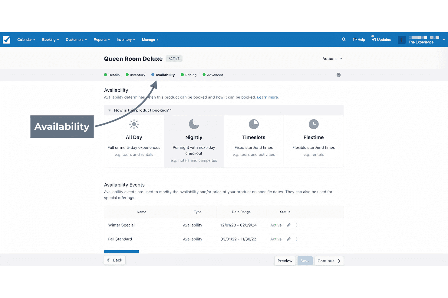Edit Fall Standard with pencil icon
This screenshot has height=298, width=448.
pos(289,239)
